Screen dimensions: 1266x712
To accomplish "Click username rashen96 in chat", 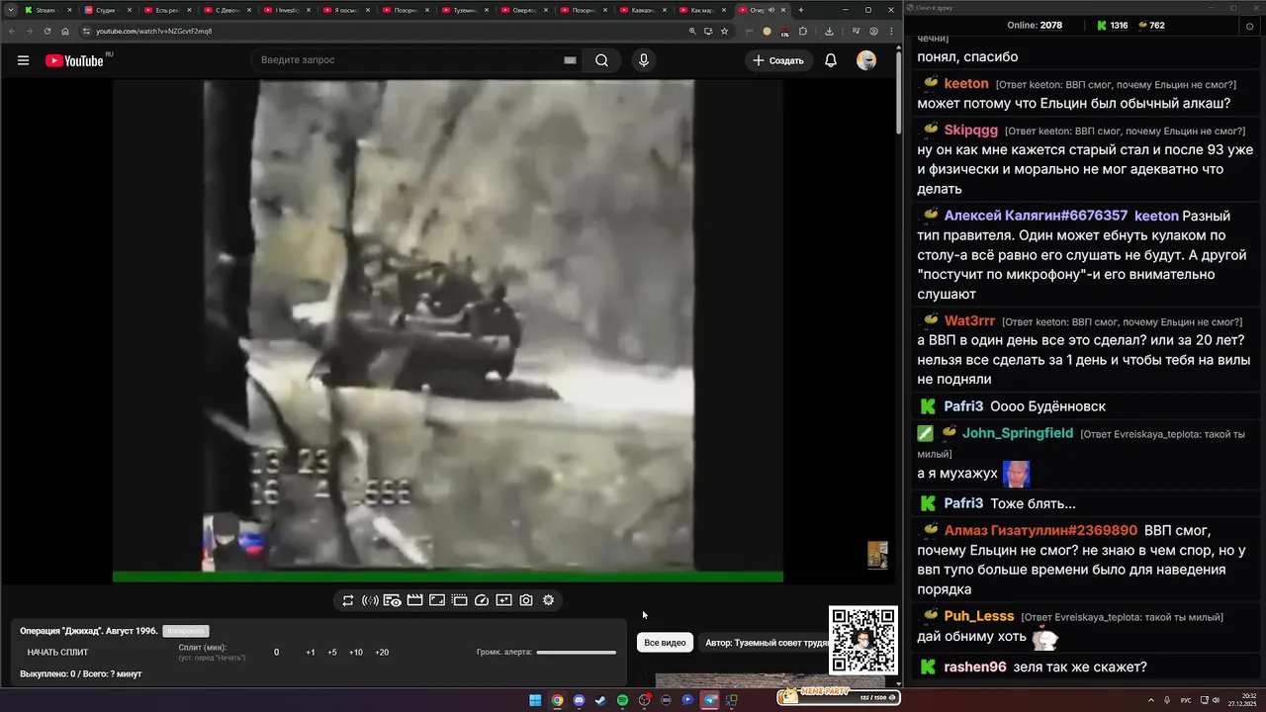I will (x=975, y=667).
